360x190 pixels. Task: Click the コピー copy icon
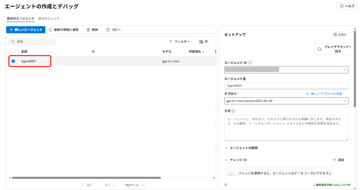pos(108,30)
